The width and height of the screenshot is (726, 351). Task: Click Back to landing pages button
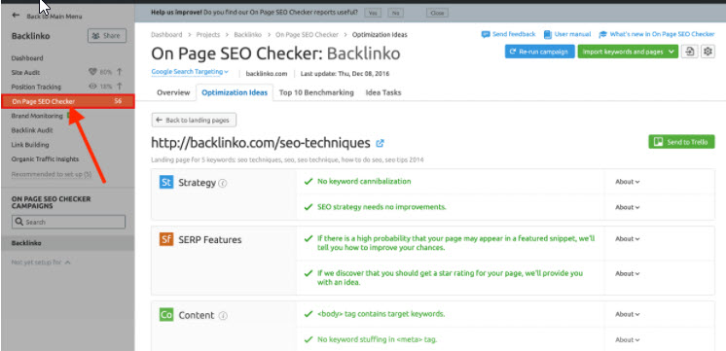tap(194, 121)
